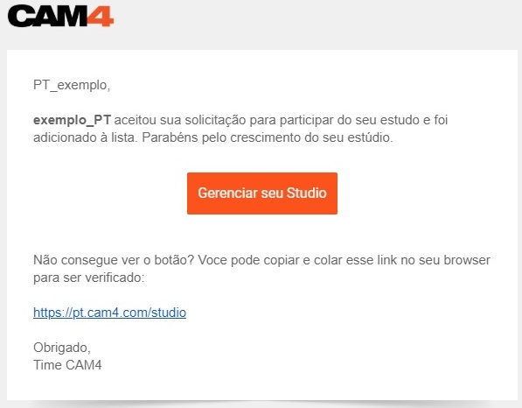Click the black CAM letters of the logo
The width and height of the screenshot is (522, 408).
click(x=47, y=16)
